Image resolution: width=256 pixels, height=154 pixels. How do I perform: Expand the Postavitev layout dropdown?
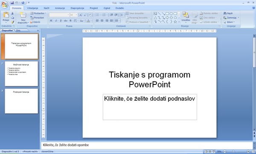pyautogui.click(x=38, y=13)
